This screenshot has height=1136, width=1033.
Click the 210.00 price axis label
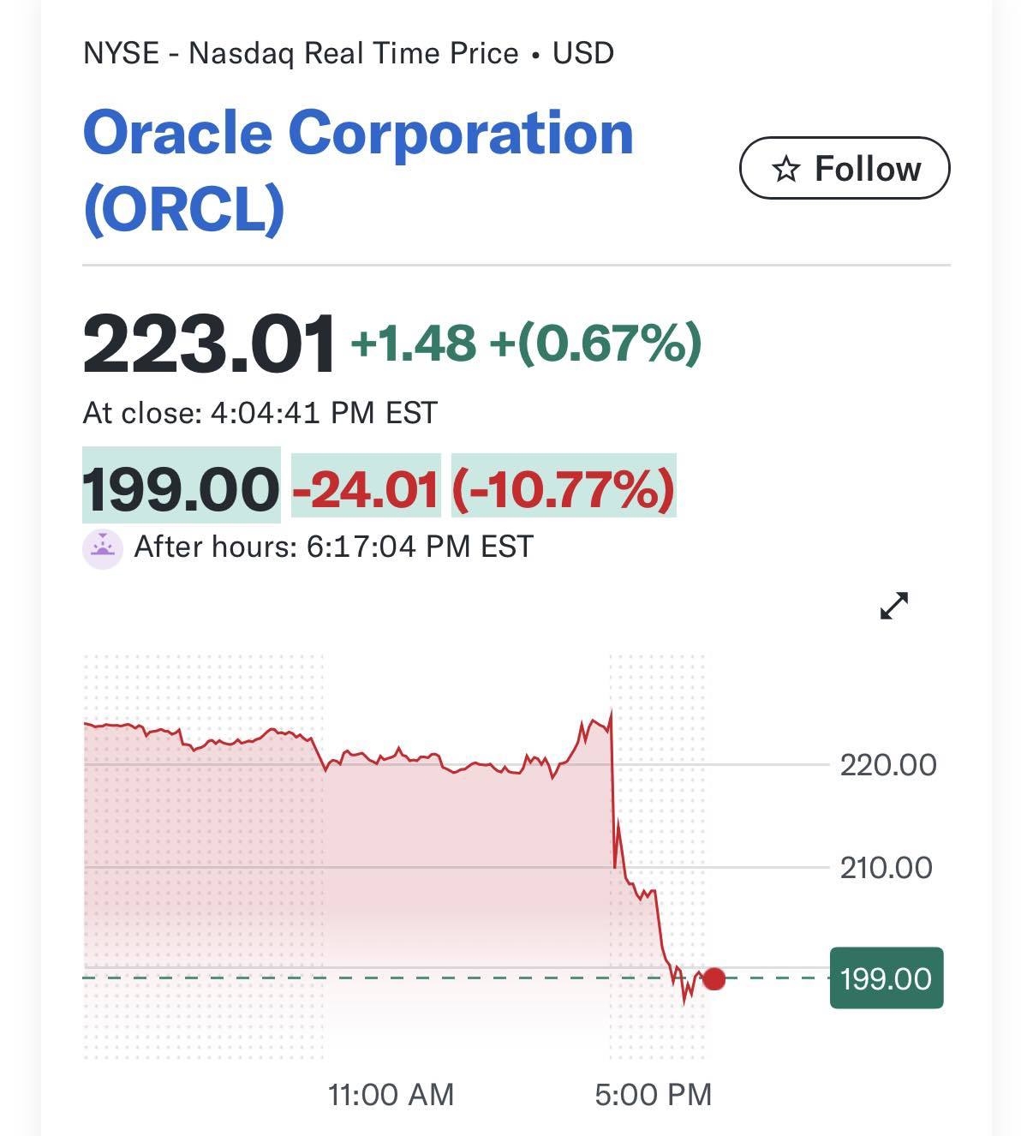886,867
